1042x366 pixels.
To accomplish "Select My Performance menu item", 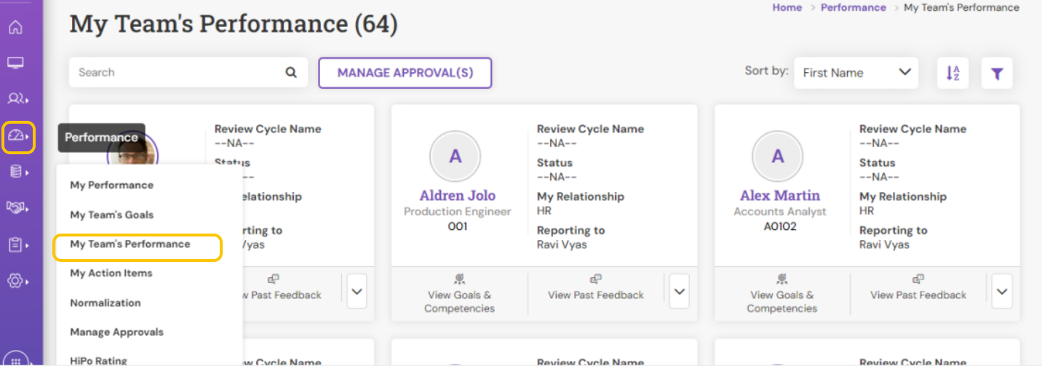I will tap(111, 185).
